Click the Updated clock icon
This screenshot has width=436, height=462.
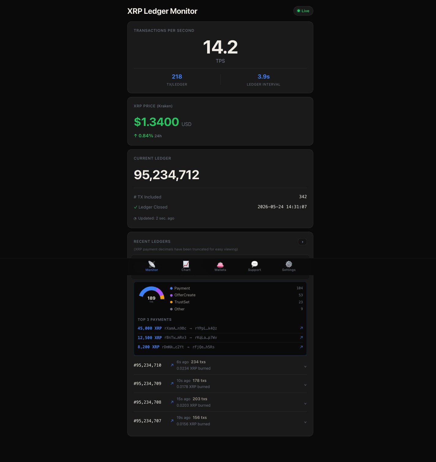tap(135, 219)
